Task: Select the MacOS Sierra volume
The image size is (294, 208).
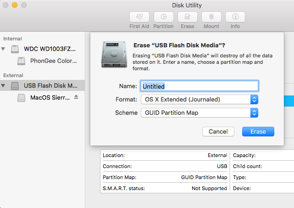Action: point(50,97)
